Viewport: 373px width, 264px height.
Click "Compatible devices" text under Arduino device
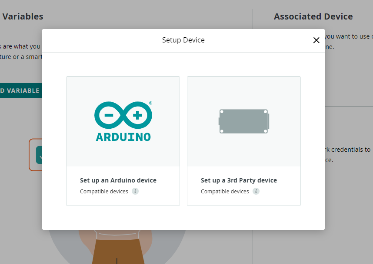[x=104, y=192]
